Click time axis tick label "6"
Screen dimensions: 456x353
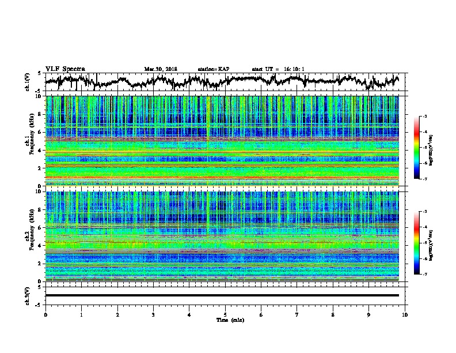point(261,314)
